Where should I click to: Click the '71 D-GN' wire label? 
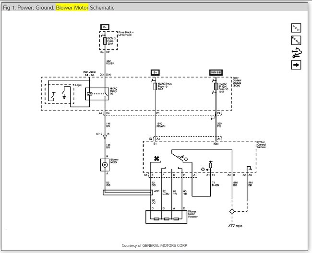(x=216, y=184)
